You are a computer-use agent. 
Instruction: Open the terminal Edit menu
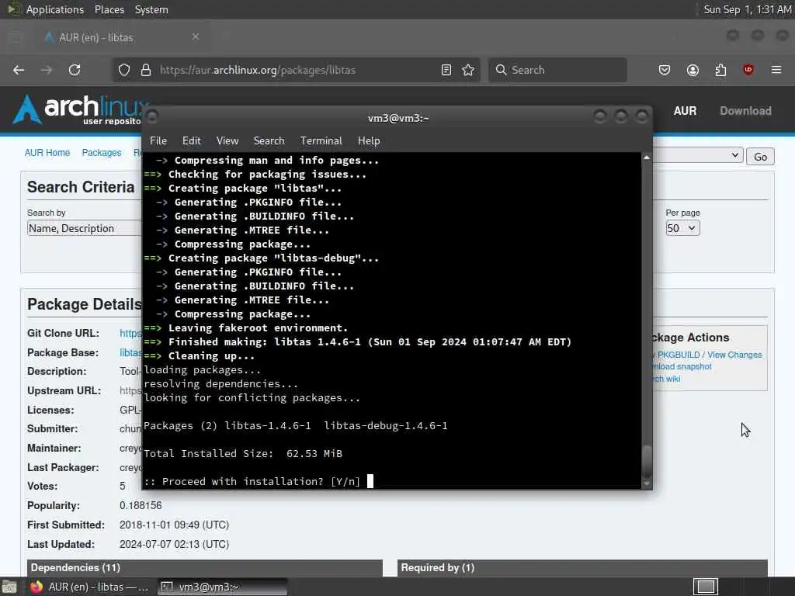(191, 141)
